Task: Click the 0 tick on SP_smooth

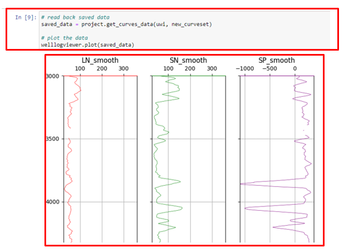Action: coord(295,69)
